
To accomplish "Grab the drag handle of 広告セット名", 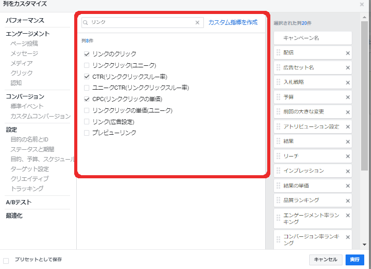I will [x=278, y=67].
